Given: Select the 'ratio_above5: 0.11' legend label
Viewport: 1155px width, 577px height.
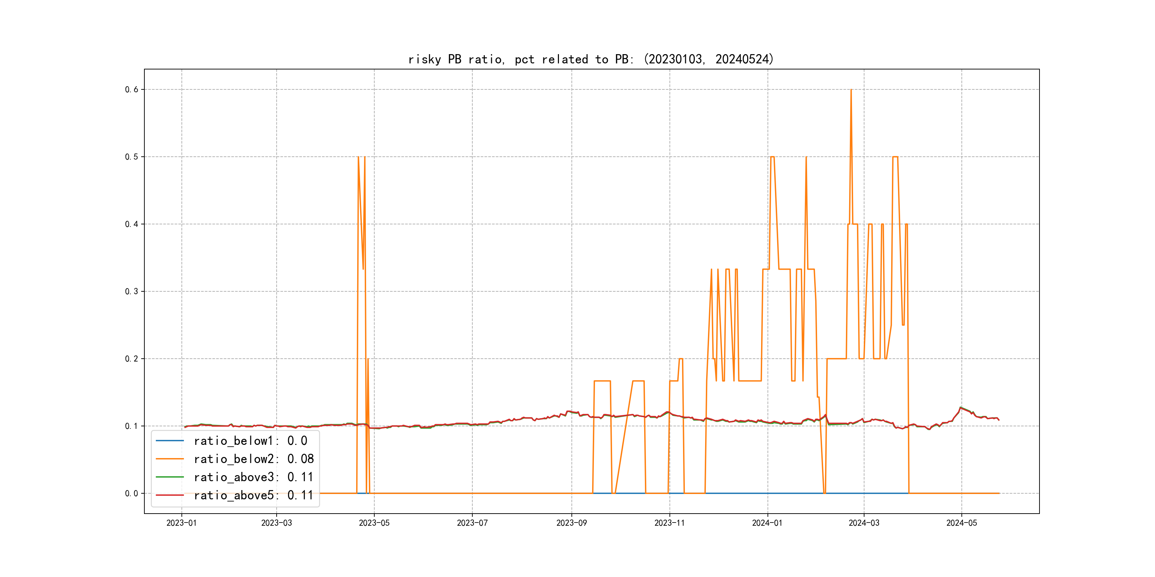Looking at the screenshot, I should tap(253, 495).
